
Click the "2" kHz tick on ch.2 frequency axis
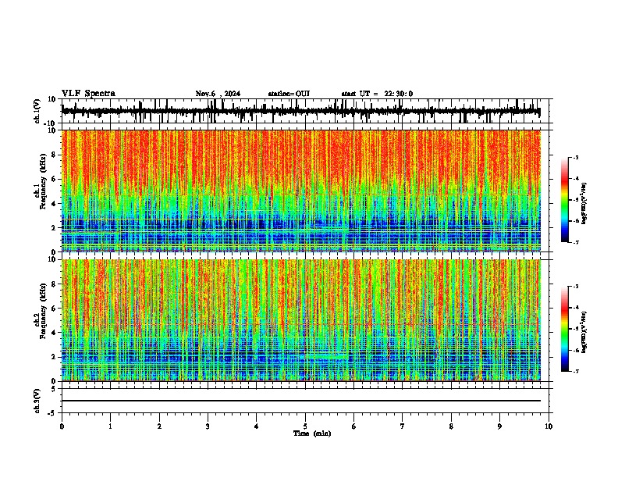click(55, 357)
